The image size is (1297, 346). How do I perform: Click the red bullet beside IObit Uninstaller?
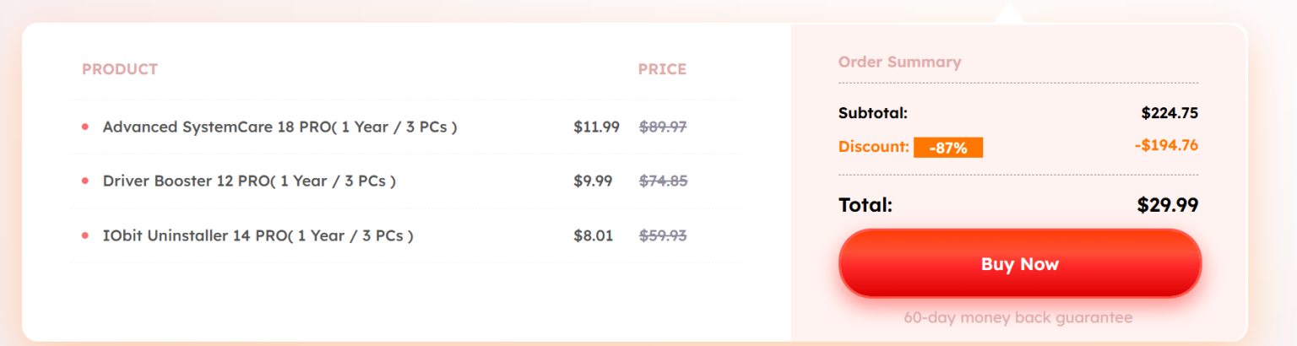tap(84, 236)
